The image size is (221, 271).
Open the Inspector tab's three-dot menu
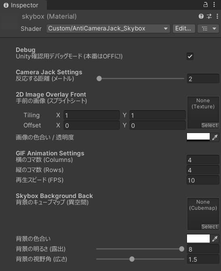click(214, 4)
